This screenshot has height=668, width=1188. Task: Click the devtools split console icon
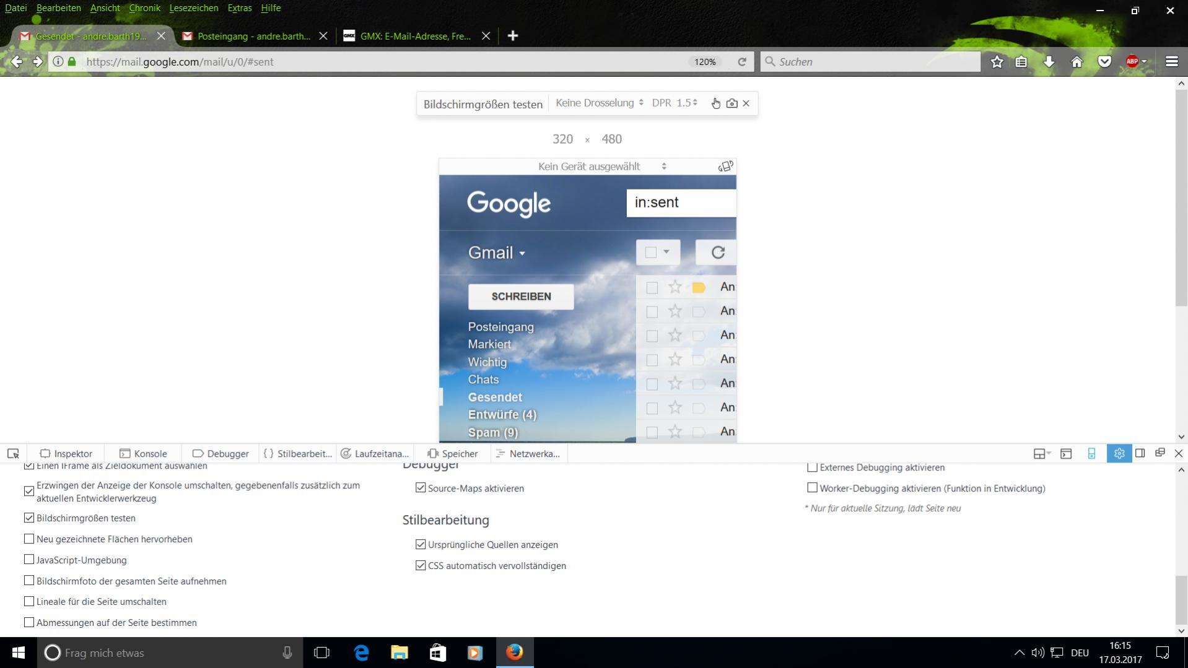[1066, 454]
